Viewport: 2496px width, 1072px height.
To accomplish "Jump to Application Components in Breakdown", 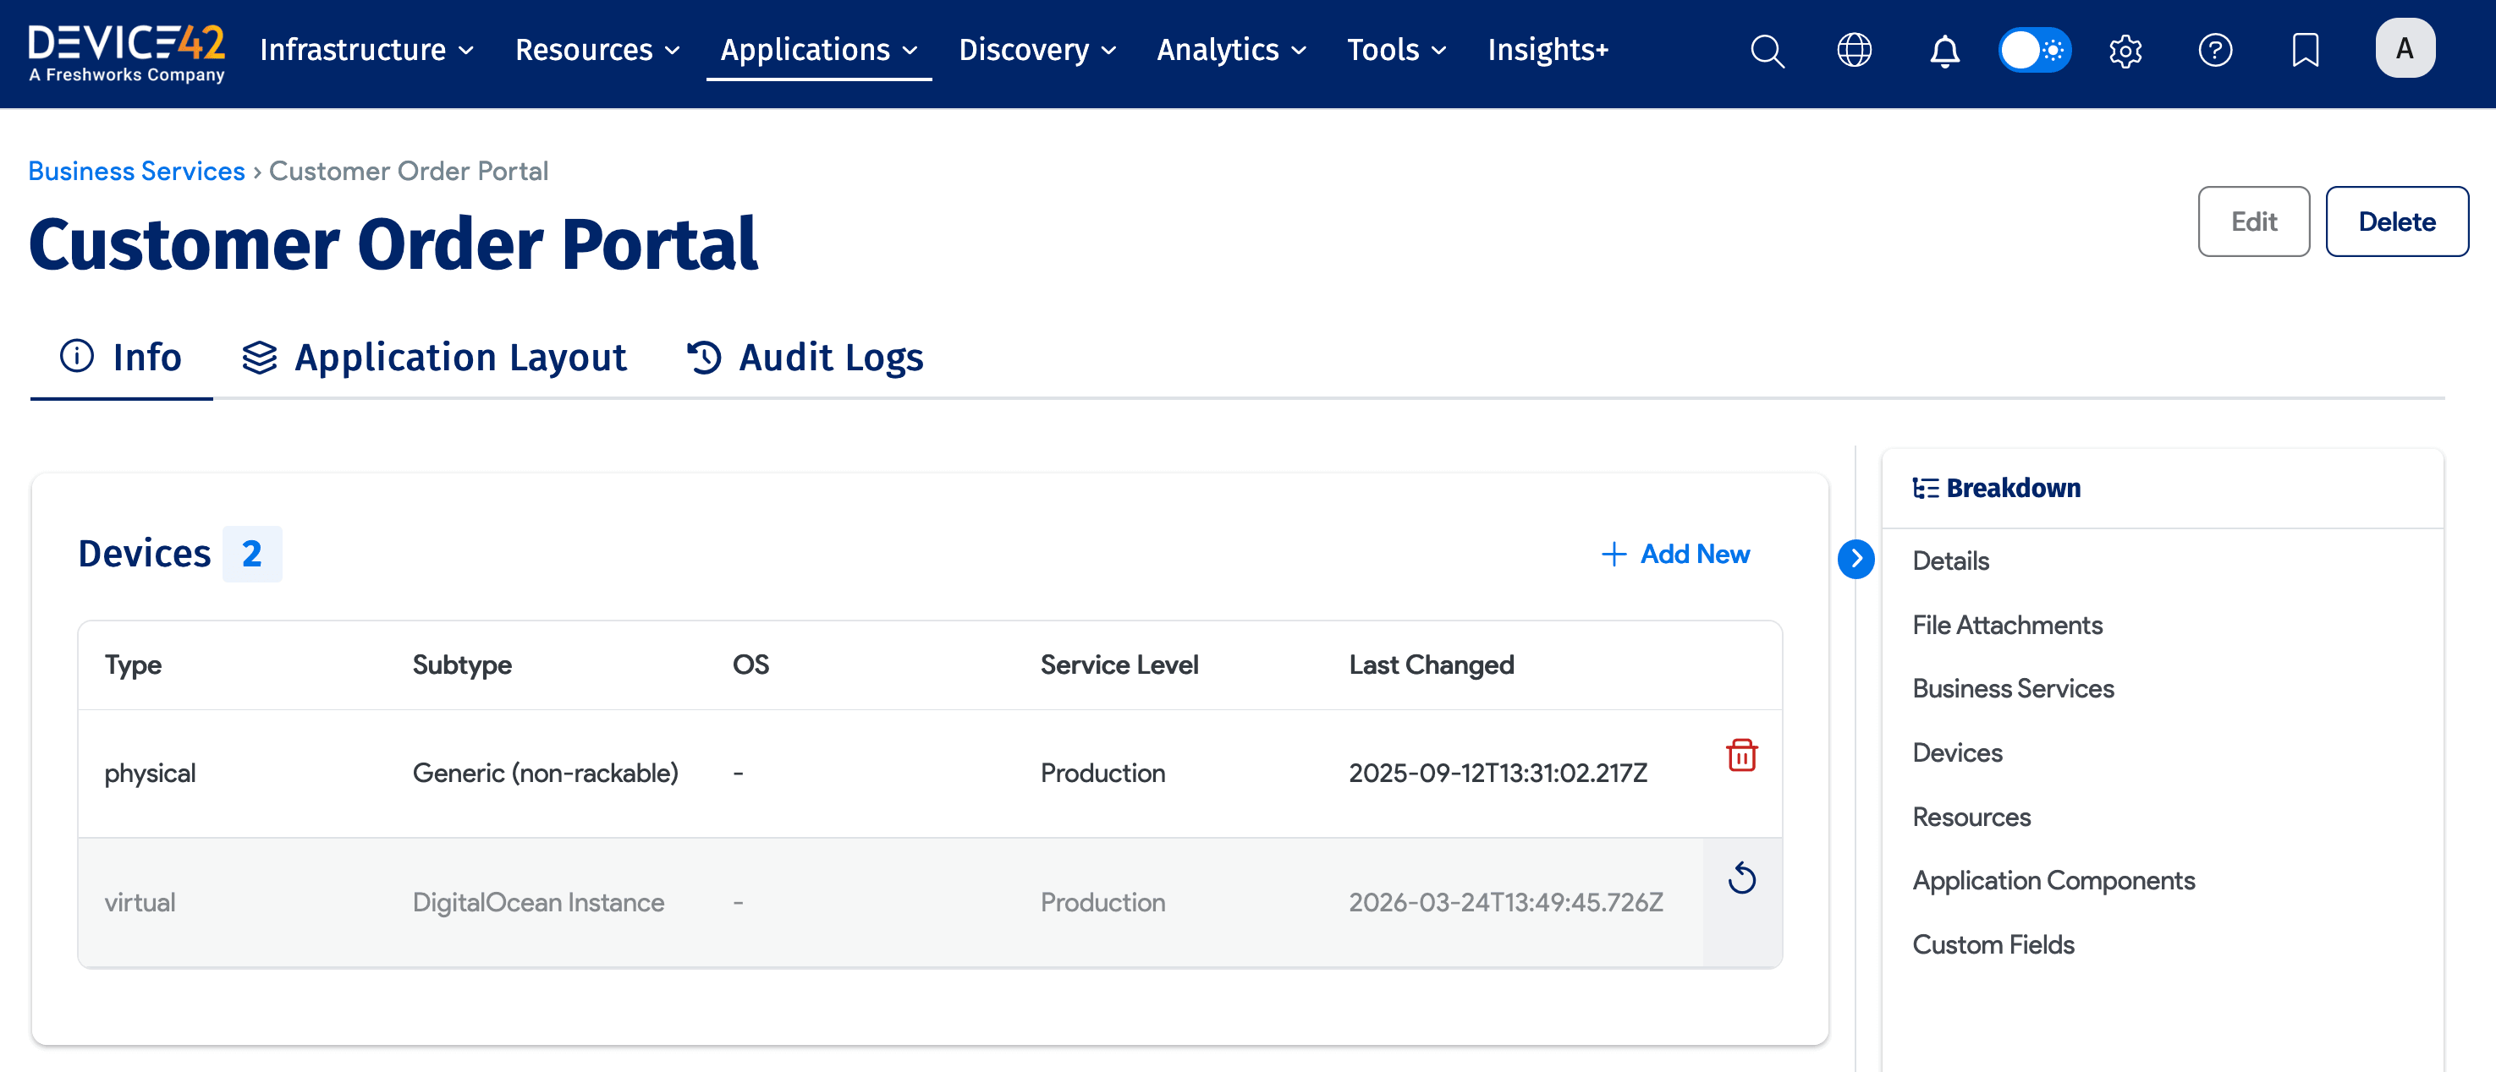I will [2053, 880].
